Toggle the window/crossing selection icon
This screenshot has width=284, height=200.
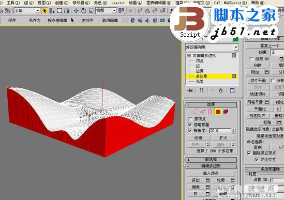point(67,11)
